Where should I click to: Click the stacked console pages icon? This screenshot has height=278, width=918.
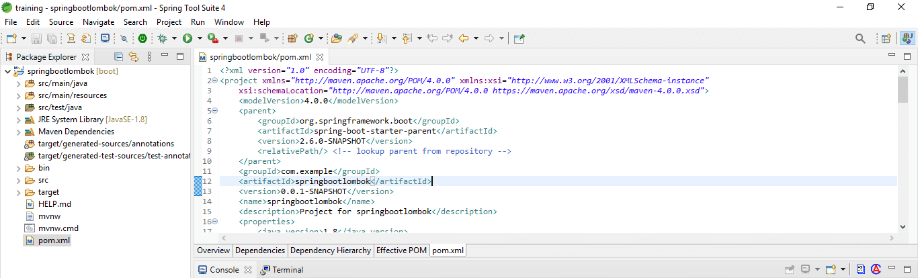pos(860,269)
